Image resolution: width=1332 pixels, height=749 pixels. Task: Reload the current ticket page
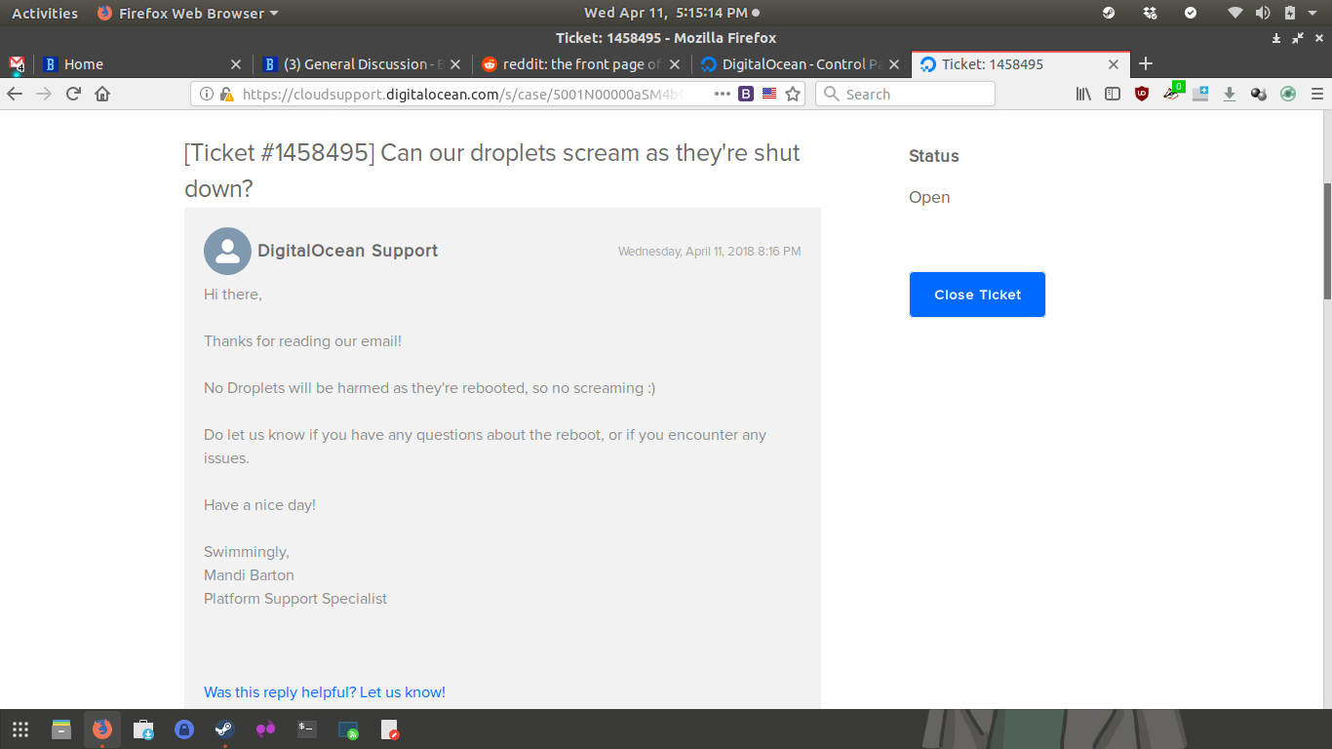[73, 94]
